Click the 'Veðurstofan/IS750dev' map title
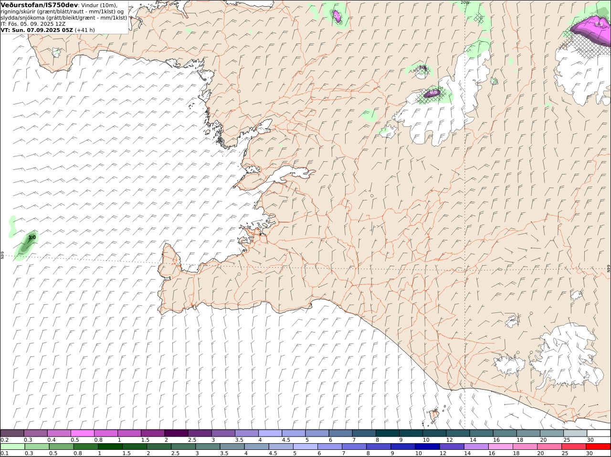The height and width of the screenshot is (457, 611). click(39, 5)
